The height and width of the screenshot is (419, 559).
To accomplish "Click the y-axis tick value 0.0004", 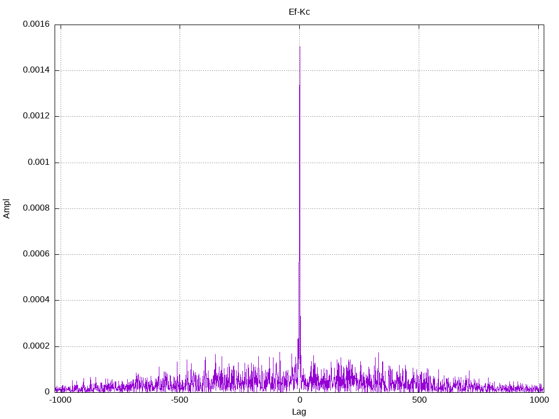I will 36,300.
